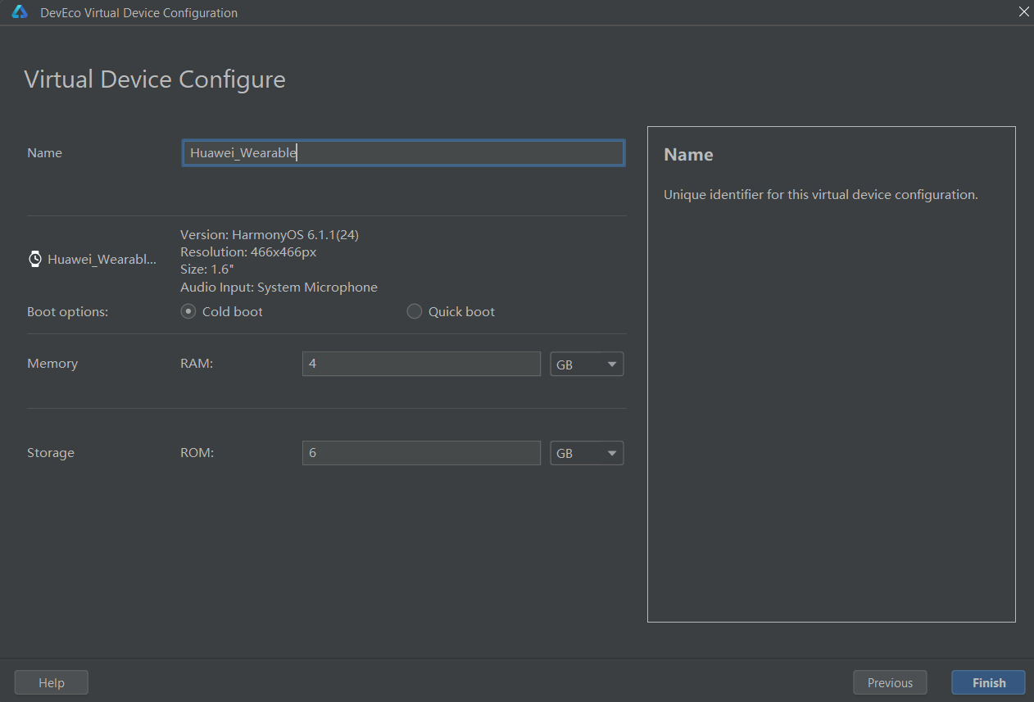This screenshot has width=1034, height=702.
Task: Click the Name heading in help panel
Action: [688, 155]
